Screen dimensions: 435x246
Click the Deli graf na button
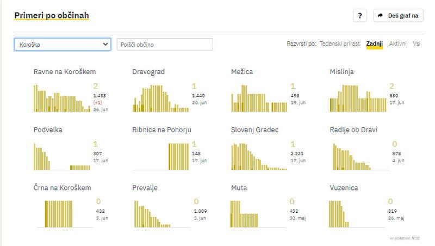tap(399, 16)
